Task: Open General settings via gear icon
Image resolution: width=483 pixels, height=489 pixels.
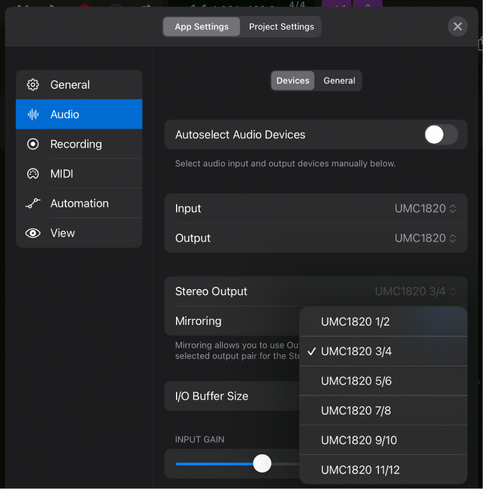Action: (32, 85)
